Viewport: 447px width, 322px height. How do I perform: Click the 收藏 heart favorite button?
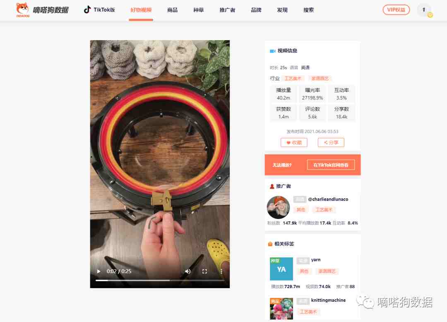[294, 142]
